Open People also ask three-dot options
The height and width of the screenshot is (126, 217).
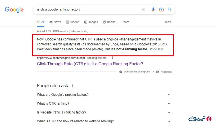73,86
